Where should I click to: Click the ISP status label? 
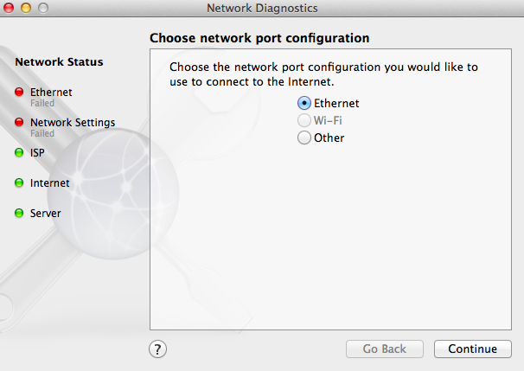[37, 153]
